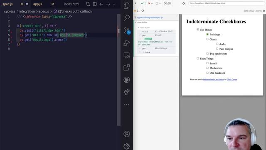266x150 pixels.
Task: Check the Giants checkbox
Action: click(207, 39)
